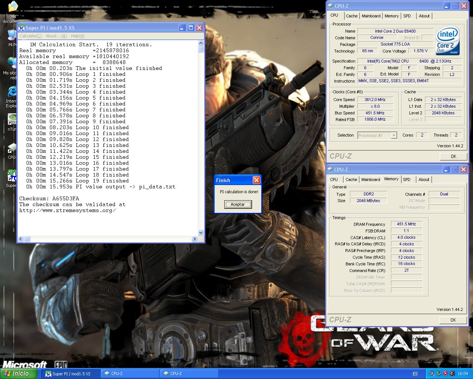The height and width of the screenshot is (379, 473).
Task: Click the Command Rate 2T value
Action: [406, 271]
